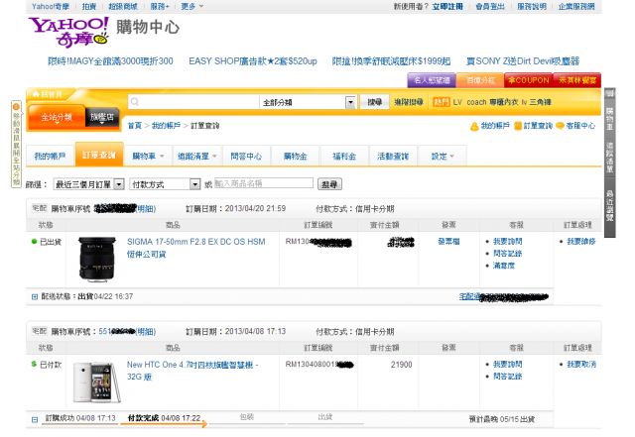The height and width of the screenshot is (437, 635).
Task: Click SIGMA 17-50mm F2.8 product link
Action: [196, 248]
